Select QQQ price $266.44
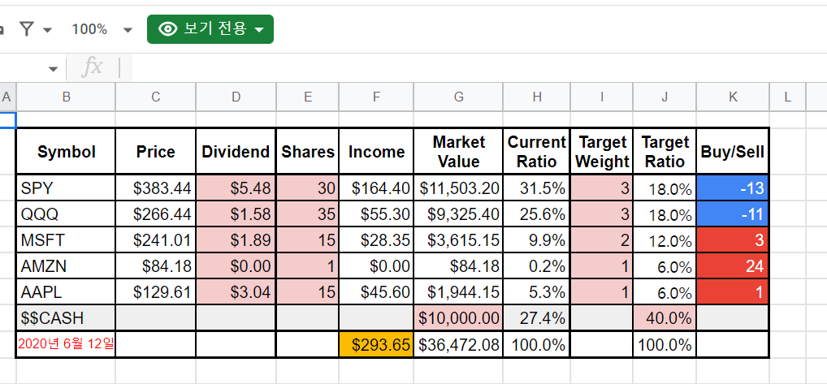 156,214
